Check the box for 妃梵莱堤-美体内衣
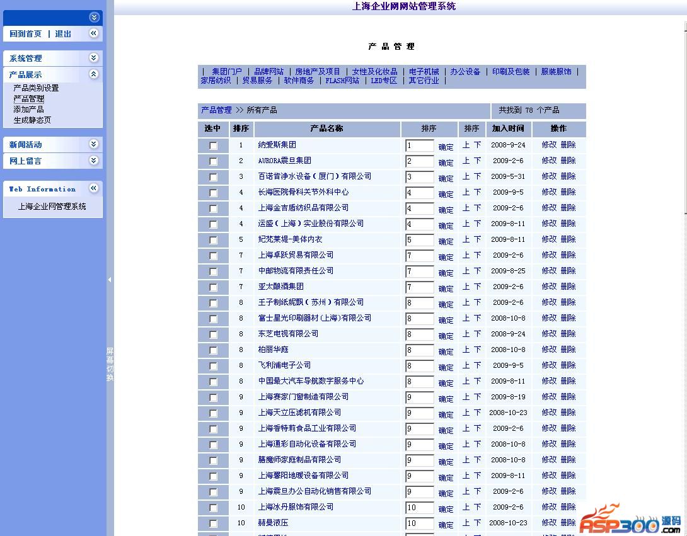 pyautogui.click(x=214, y=241)
